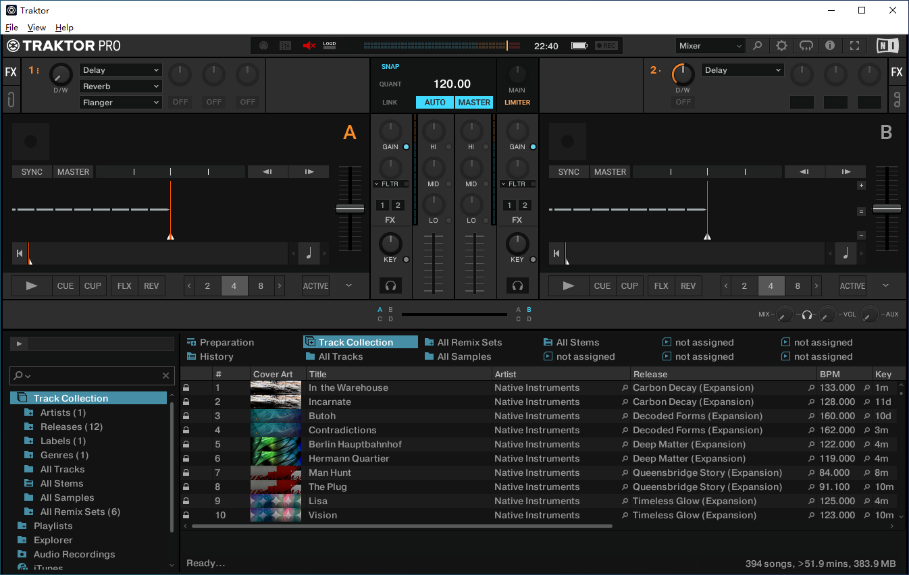Toggle the headphones cruise mode icon
The height and width of the screenshot is (575, 909).
click(x=806, y=46)
